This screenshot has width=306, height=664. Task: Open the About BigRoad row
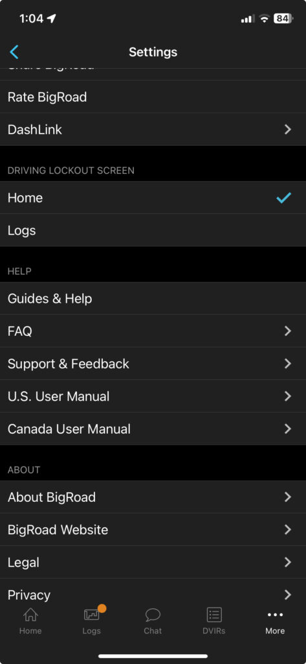pyautogui.click(x=153, y=497)
